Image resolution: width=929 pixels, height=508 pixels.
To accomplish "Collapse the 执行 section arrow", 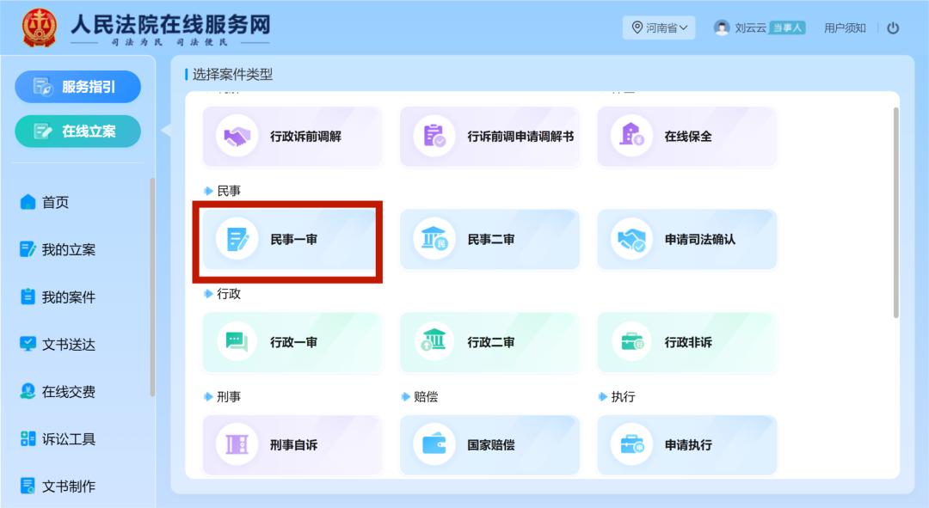I will (602, 397).
